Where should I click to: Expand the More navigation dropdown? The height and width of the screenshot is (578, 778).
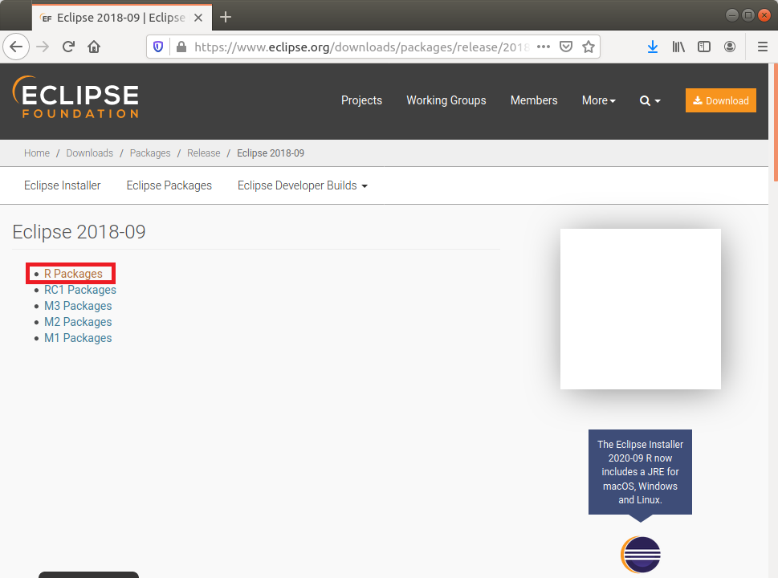point(598,100)
